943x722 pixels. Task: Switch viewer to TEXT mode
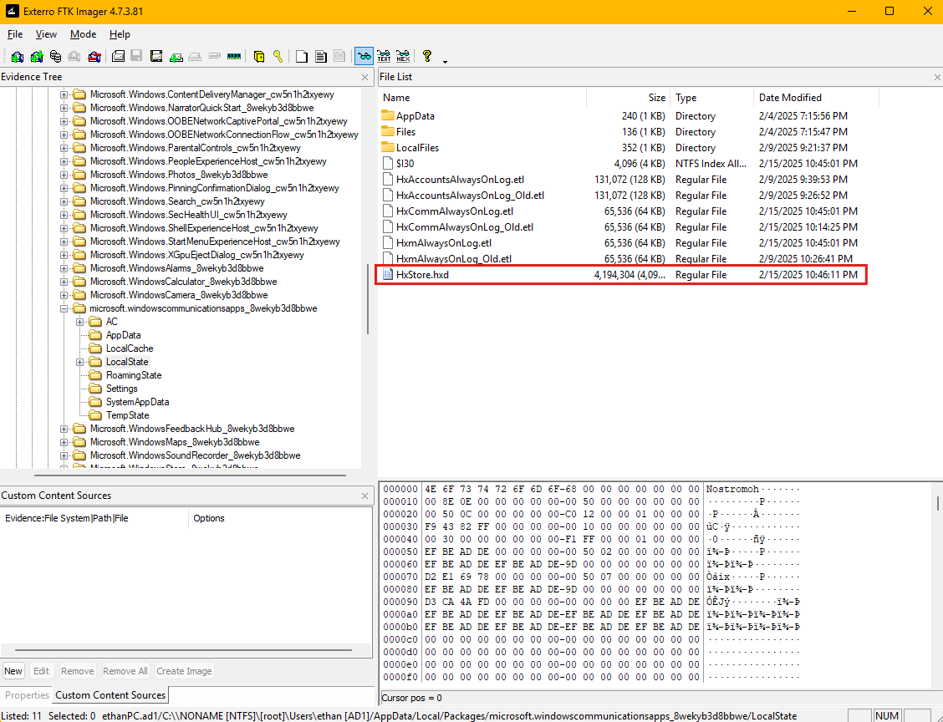[384, 57]
